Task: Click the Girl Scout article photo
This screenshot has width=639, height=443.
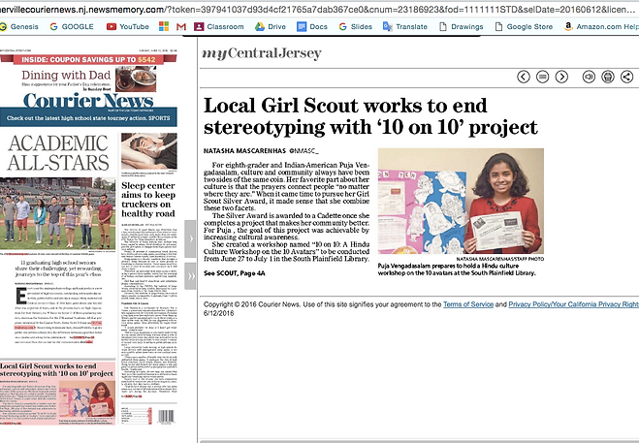Action: (461, 202)
